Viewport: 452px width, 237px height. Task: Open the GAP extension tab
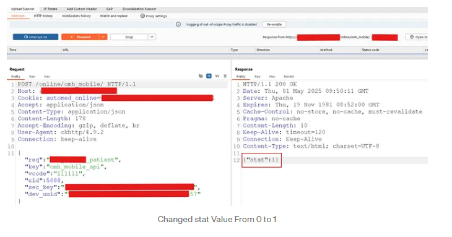click(110, 9)
